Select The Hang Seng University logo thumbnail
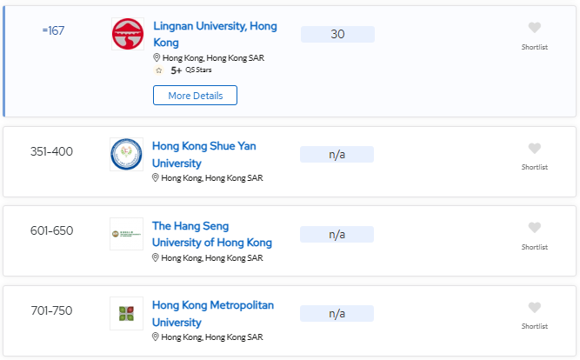Screen dimensions: 580x360 pyautogui.click(x=126, y=234)
